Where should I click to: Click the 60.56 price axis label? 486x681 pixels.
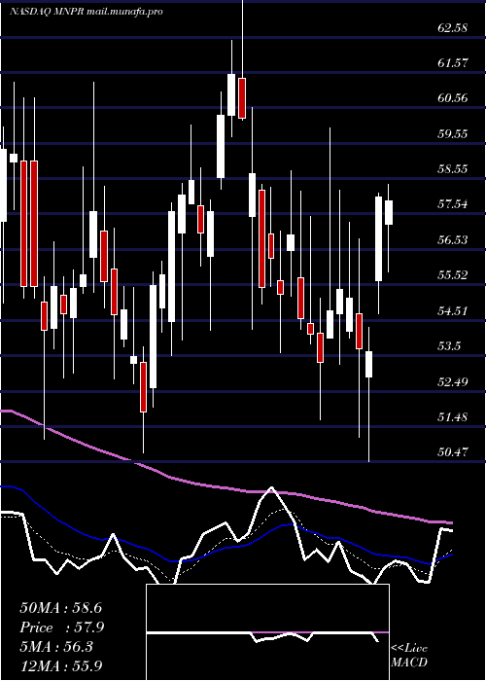(x=453, y=98)
